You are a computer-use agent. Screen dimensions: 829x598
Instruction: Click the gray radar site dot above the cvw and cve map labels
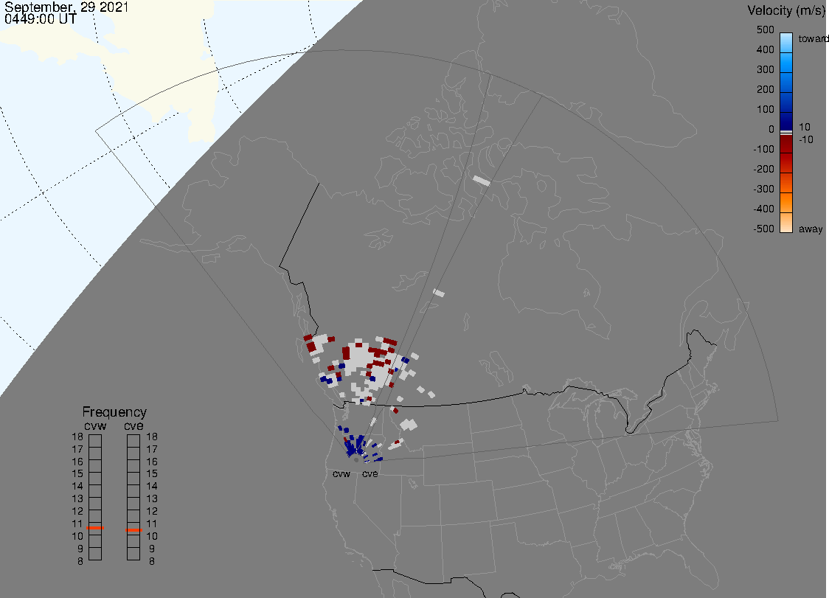click(356, 460)
